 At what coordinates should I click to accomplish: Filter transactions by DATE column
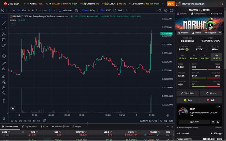point(9,132)
